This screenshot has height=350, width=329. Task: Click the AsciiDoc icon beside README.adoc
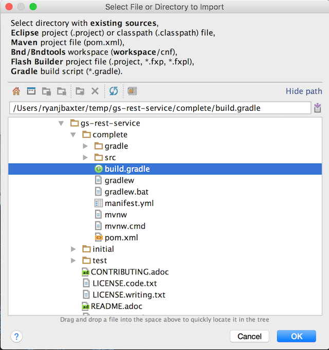click(86, 306)
